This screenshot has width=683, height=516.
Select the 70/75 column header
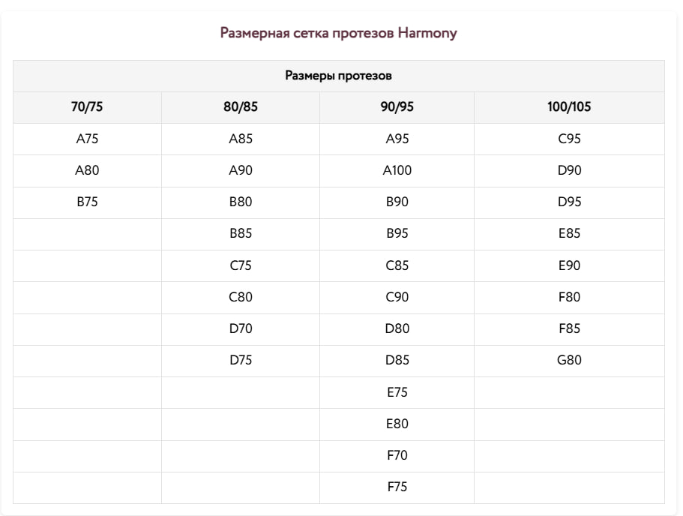(87, 107)
